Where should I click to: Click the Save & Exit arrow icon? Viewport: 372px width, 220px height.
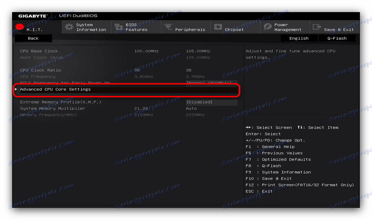click(x=317, y=27)
